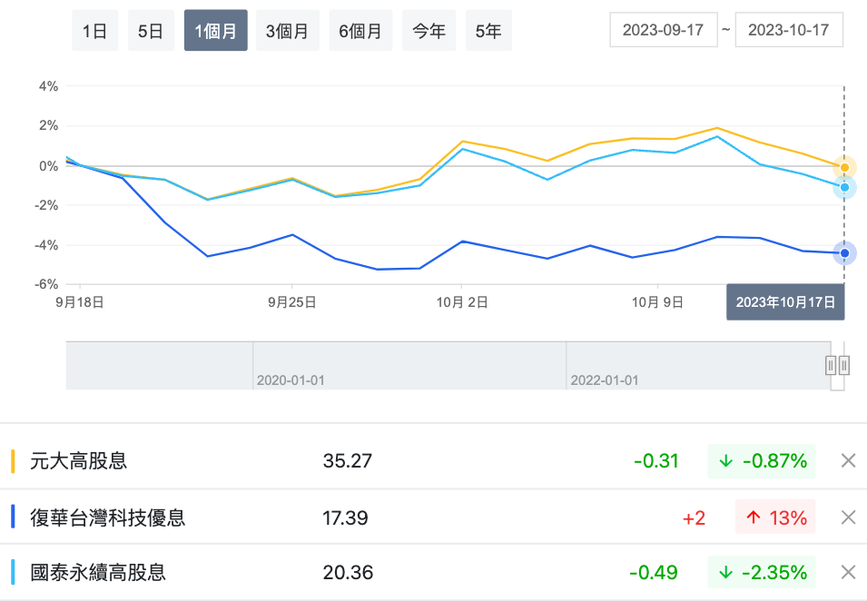This screenshot has height=601, width=867.
Task: Remove 復華台灣科技優息 with its X icon
Action: pyautogui.click(x=848, y=517)
